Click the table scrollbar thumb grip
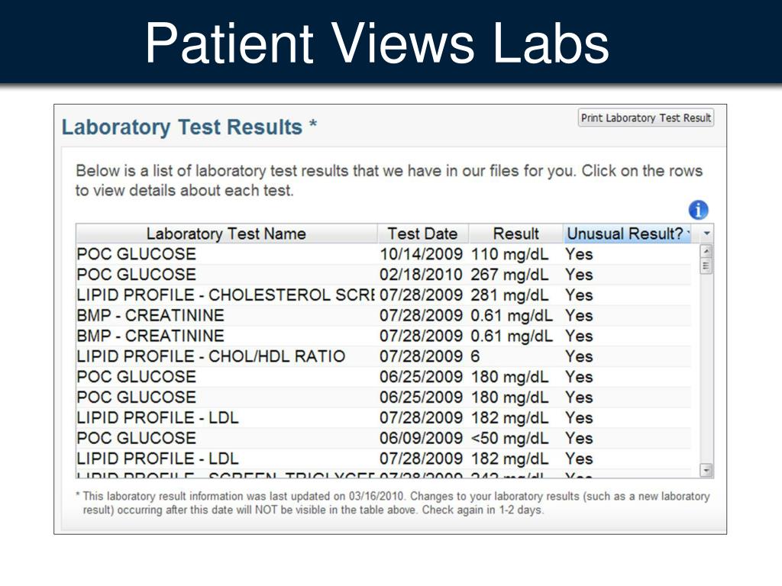Viewport: 782px width, 586px height. point(706,266)
